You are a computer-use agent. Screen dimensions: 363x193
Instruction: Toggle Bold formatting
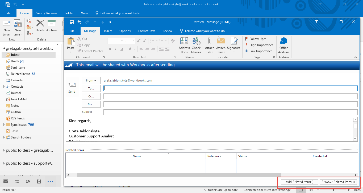tap(110, 49)
